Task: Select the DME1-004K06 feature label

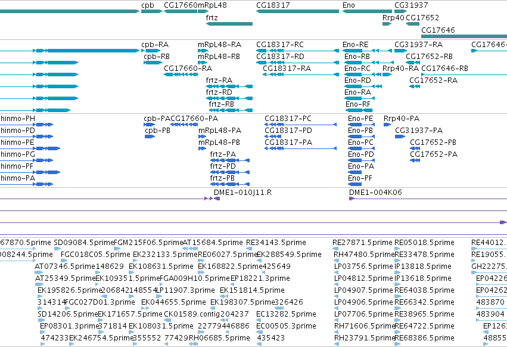Action: click(x=375, y=193)
